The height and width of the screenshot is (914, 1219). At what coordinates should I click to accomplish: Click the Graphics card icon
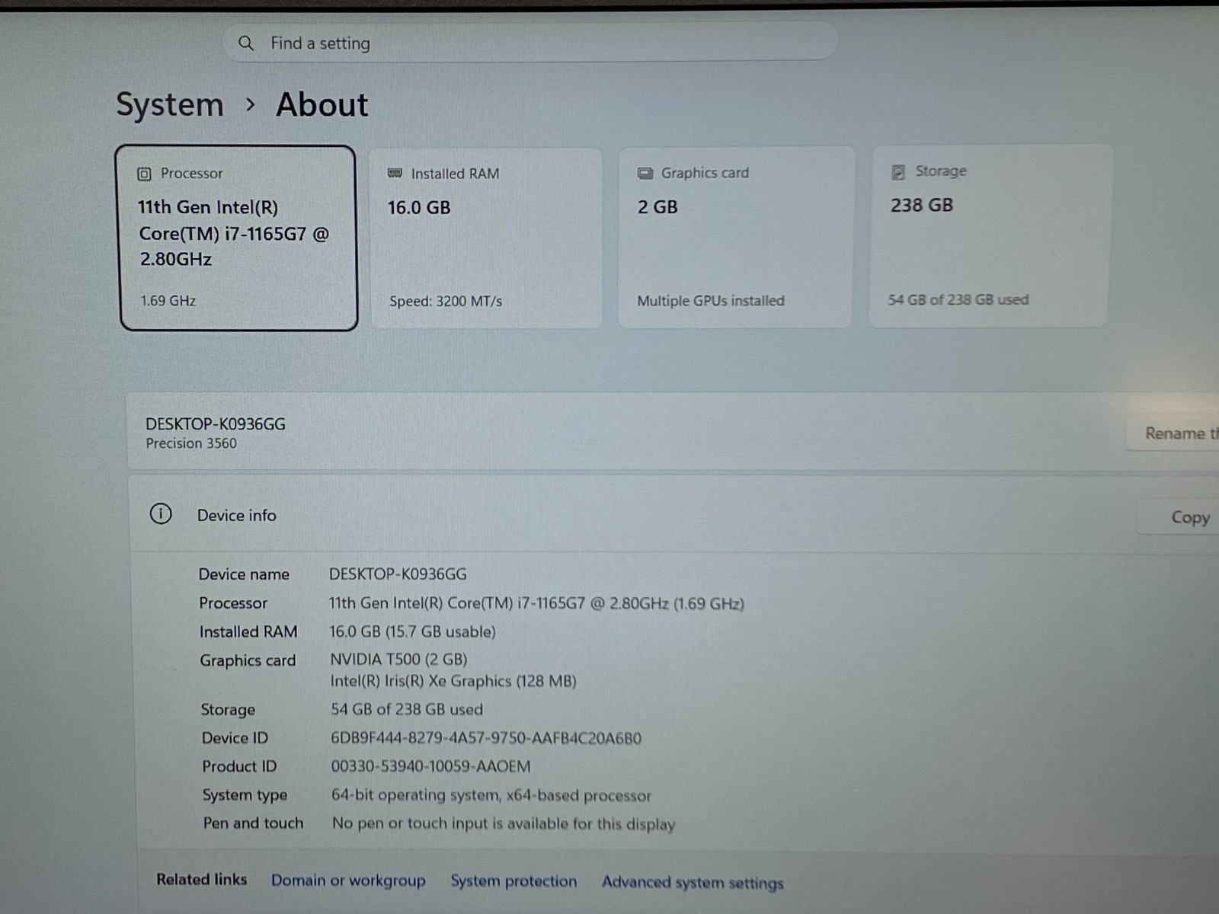pos(645,173)
